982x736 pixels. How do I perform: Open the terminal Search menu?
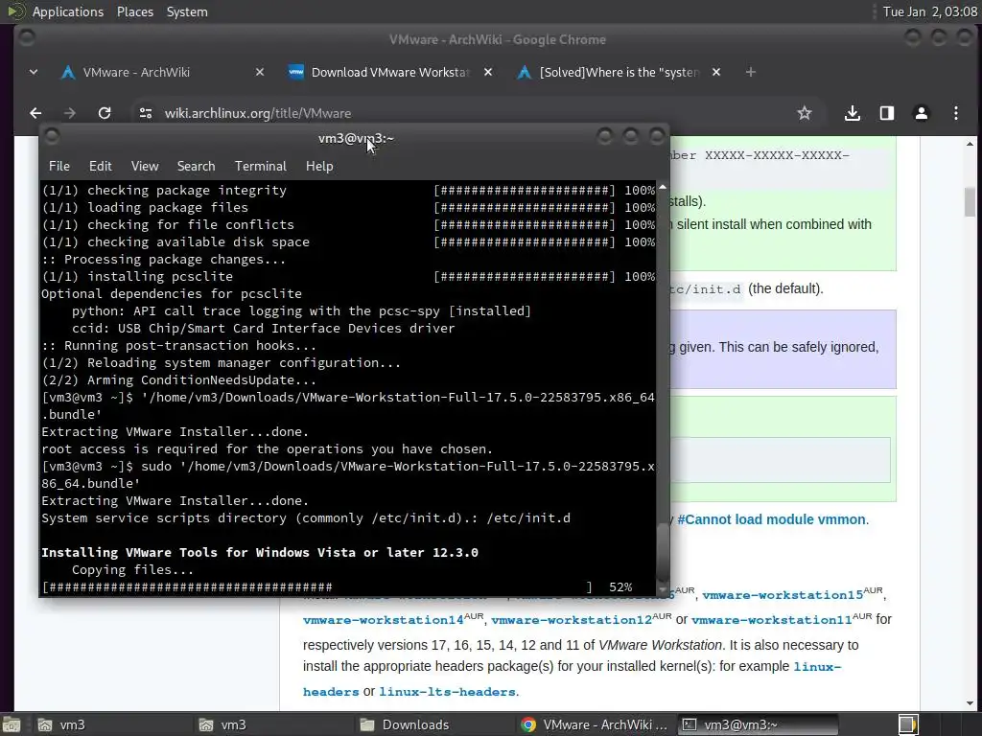tap(196, 167)
